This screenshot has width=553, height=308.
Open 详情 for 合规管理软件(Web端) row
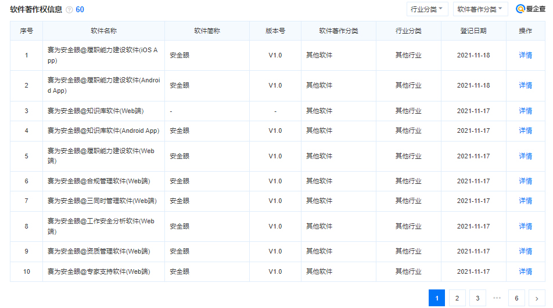(525, 181)
